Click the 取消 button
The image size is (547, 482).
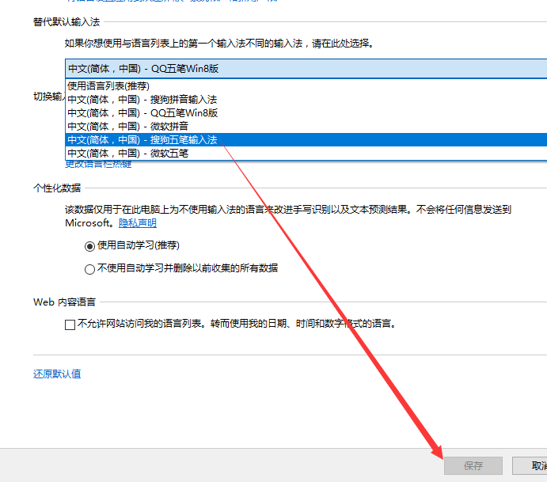530,465
